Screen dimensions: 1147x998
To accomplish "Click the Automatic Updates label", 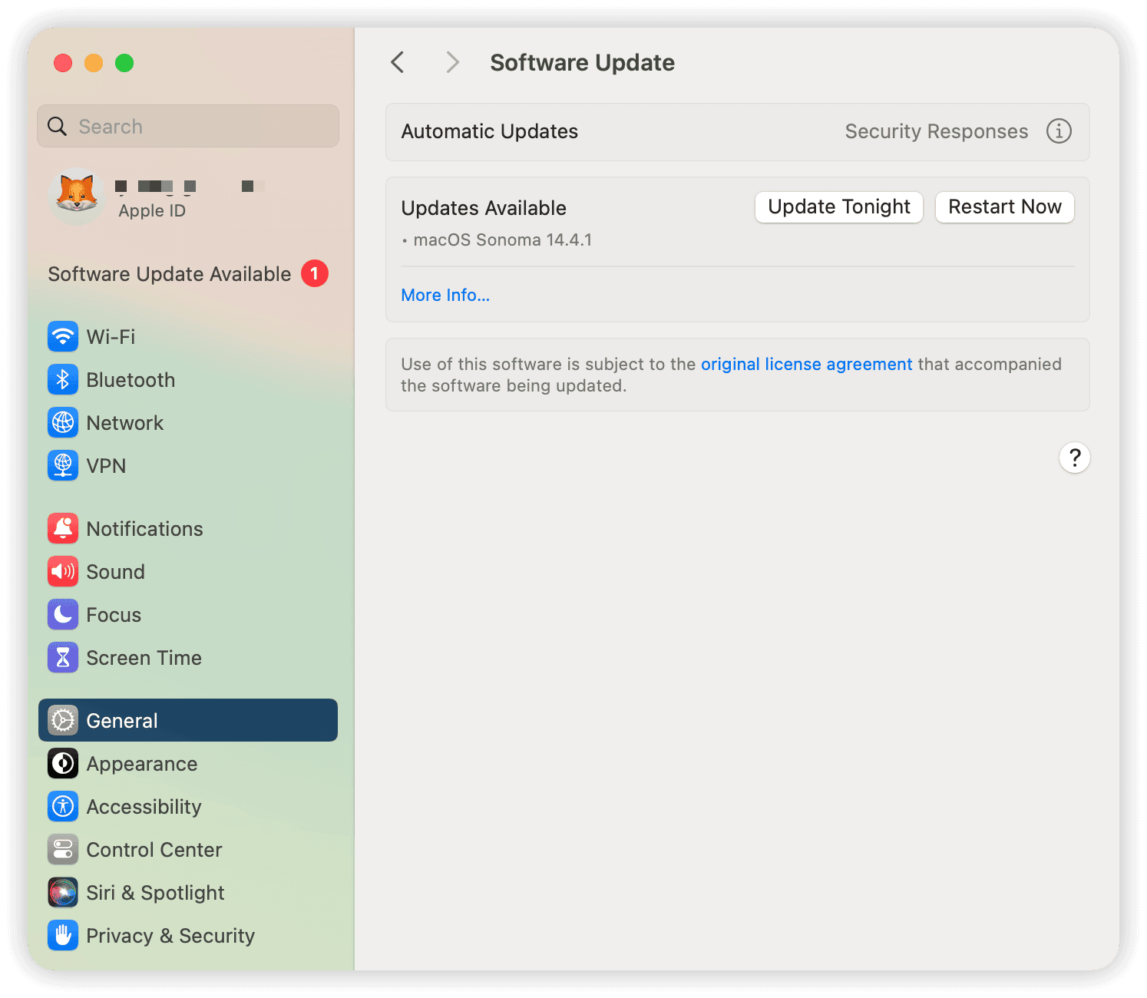I will click(490, 131).
